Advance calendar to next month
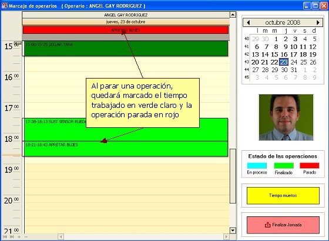This screenshot has width=329, height=241. click(318, 22)
